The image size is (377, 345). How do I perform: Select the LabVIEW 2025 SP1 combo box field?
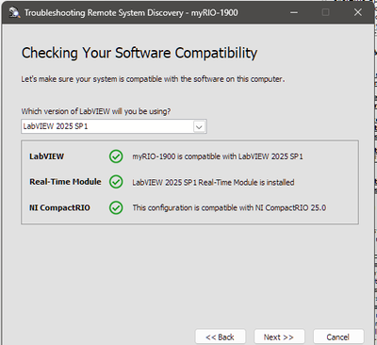point(114,126)
